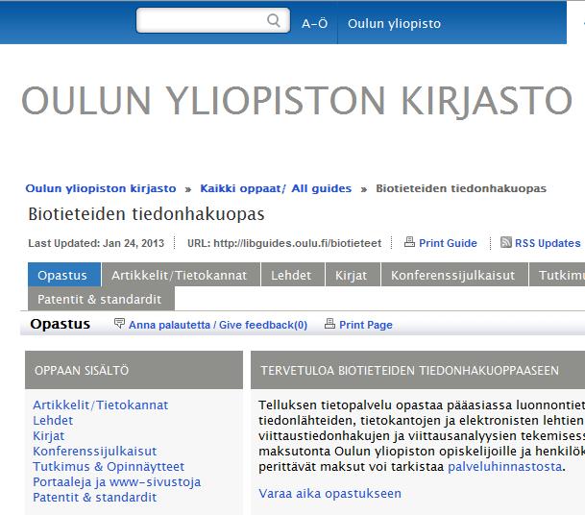Click the printer icon beside Print Page

click(329, 323)
